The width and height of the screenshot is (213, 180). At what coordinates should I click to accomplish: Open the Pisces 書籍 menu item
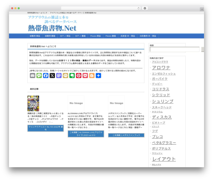point(111,36)
